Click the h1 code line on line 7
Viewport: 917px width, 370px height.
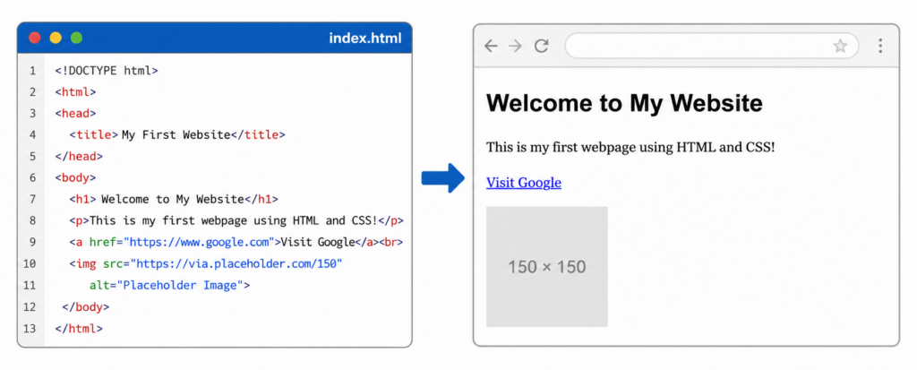click(174, 199)
